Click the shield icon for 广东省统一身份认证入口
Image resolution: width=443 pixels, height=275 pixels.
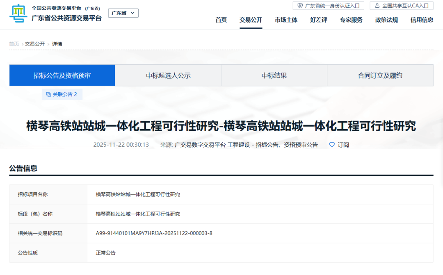pyautogui.click(x=300, y=6)
